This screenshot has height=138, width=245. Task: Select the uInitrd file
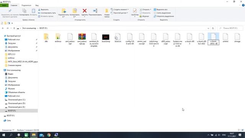[x=225, y=38]
